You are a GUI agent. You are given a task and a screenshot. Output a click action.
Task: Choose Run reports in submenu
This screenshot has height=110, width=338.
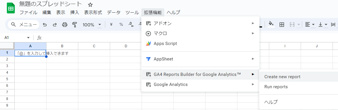click(298, 87)
